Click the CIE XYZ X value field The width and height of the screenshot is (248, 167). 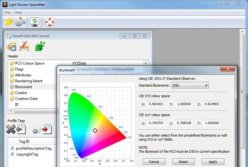click(x=156, y=104)
